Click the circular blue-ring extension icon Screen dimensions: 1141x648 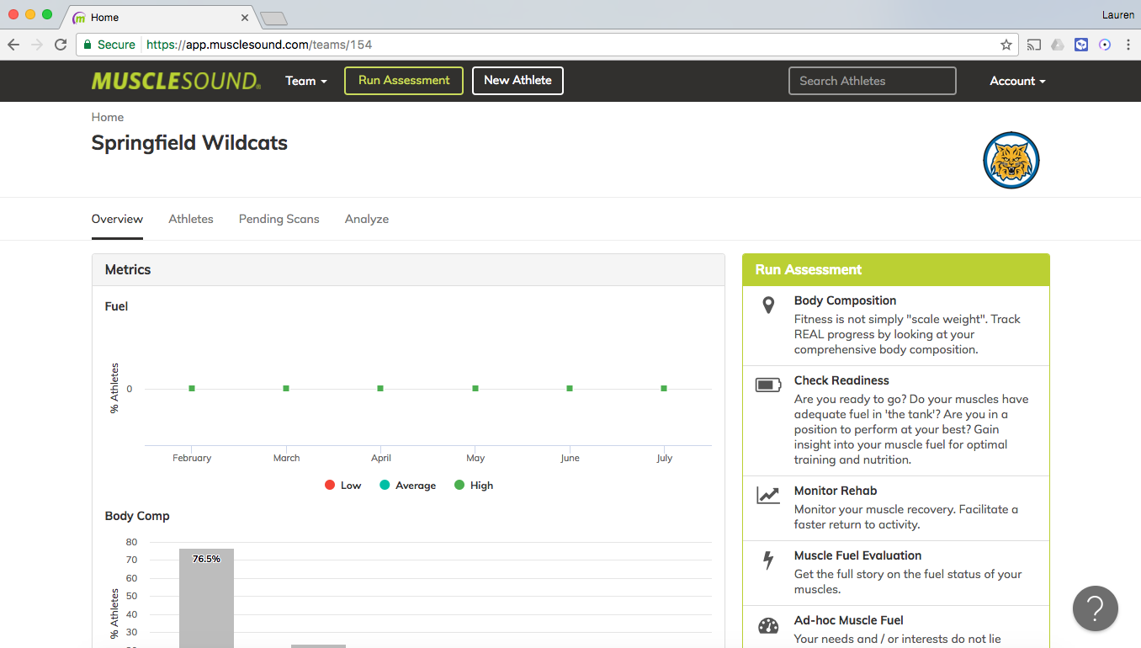(x=1105, y=45)
